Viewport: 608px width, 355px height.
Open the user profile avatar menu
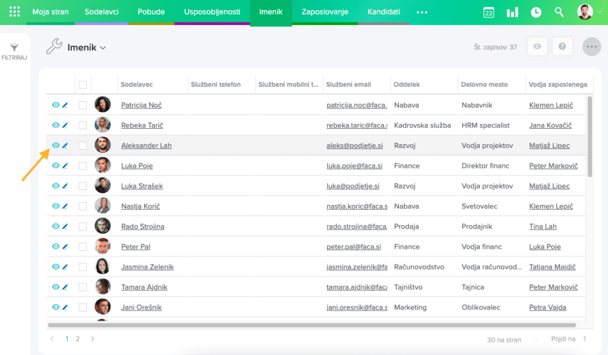tap(588, 12)
